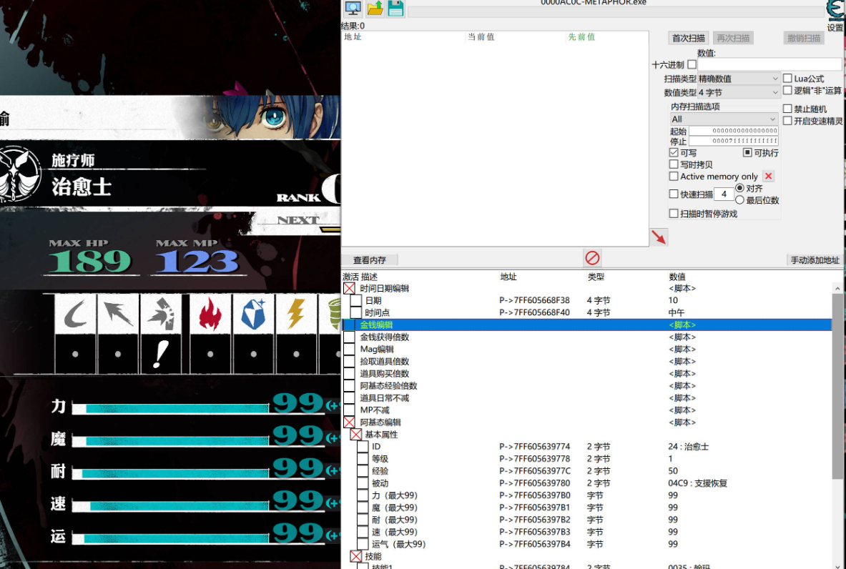
Task: Click the healer archetype emblem icon
Action: tap(19, 174)
